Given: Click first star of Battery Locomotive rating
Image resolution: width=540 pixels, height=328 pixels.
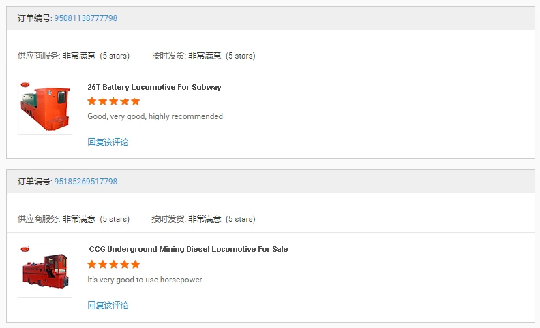Looking at the screenshot, I should pyautogui.click(x=92, y=101).
